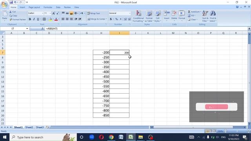The image size is (251, 141).
Task: Insert a new worksheet
Action: 47,127
